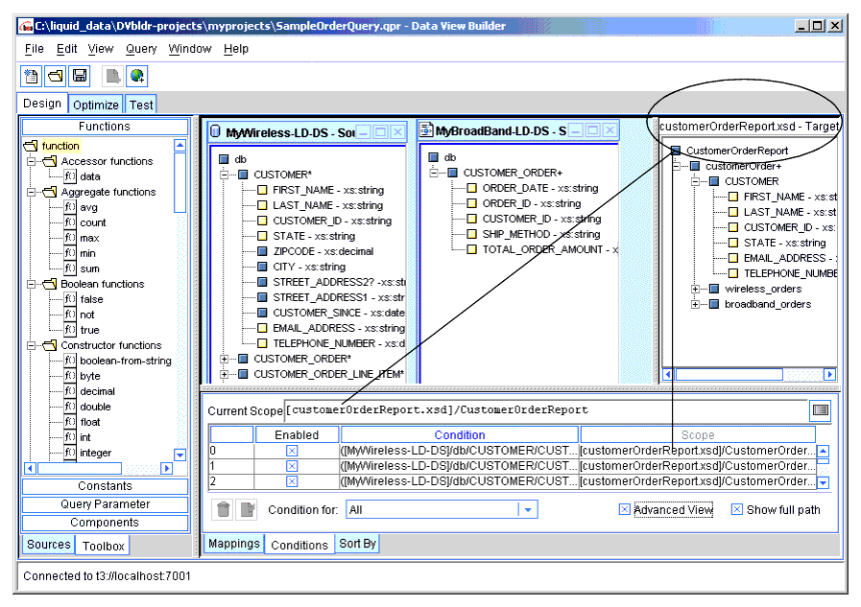Screen dimensions: 861x607
Task: Switch to the Sort By tab
Action: pos(357,544)
